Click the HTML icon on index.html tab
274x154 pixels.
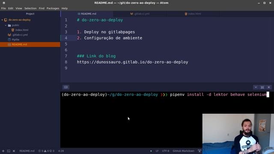(x=186, y=14)
